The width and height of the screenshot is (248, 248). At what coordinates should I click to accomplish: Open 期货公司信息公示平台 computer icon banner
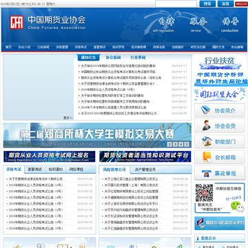click(220, 223)
